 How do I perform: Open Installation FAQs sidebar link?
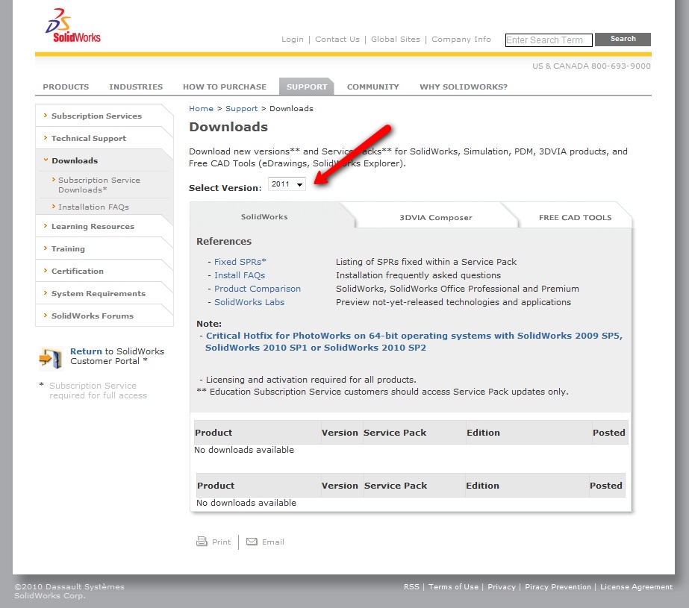pos(93,207)
